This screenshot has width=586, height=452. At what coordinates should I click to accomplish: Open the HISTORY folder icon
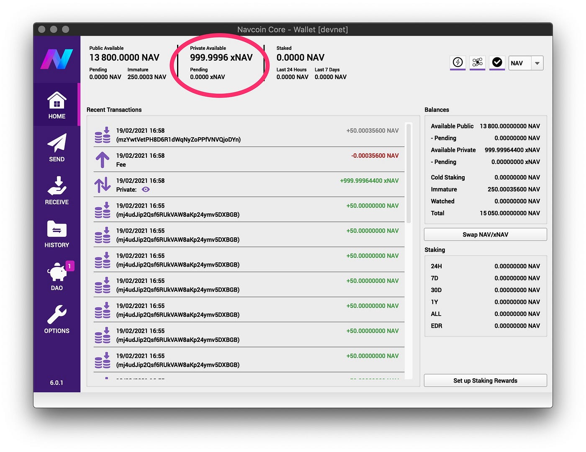pos(57,229)
